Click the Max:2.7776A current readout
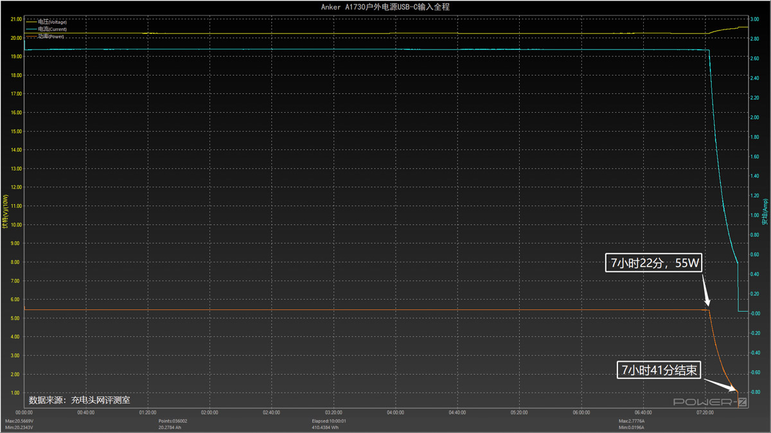 coord(632,421)
